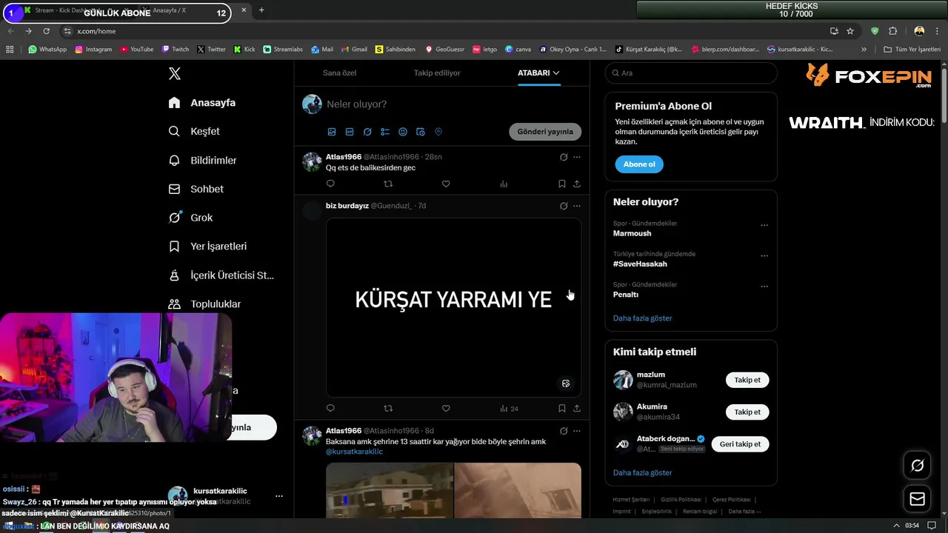
Task: Open emoji picker in composer
Action: pos(403,132)
